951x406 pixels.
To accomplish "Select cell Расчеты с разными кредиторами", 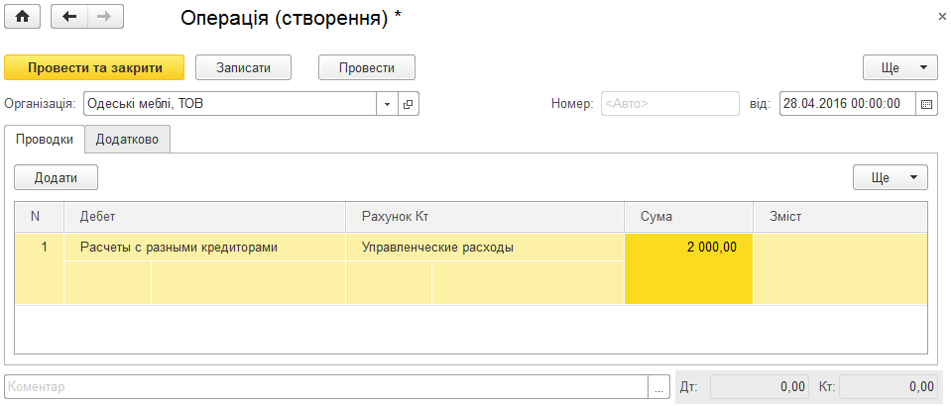I will click(204, 248).
